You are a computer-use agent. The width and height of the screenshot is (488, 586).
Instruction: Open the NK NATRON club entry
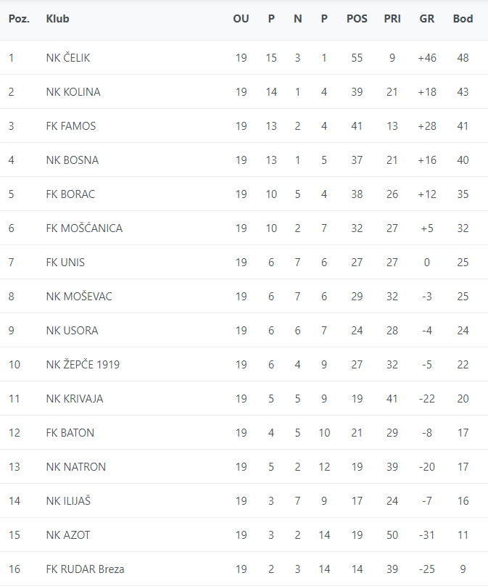76,467
